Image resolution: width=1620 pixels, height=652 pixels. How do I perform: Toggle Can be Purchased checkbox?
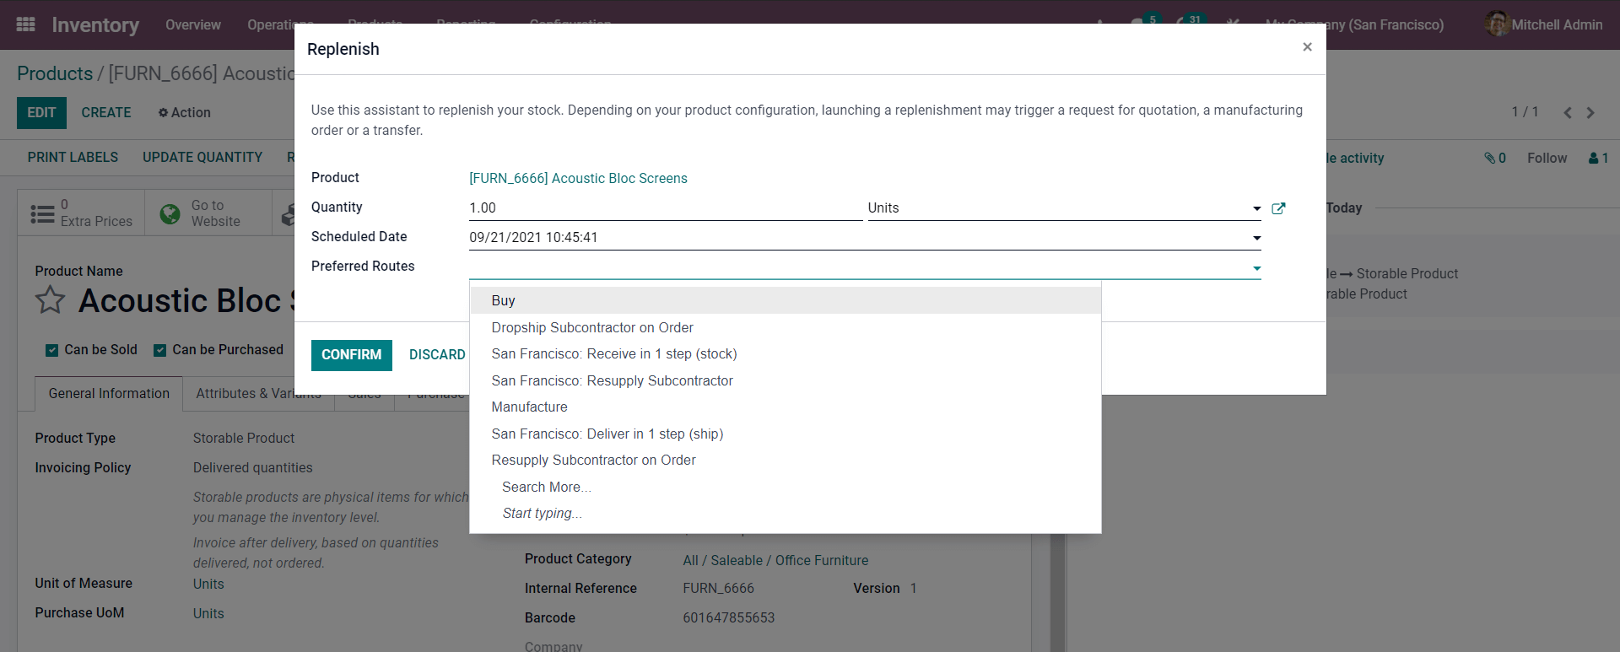[x=159, y=350]
